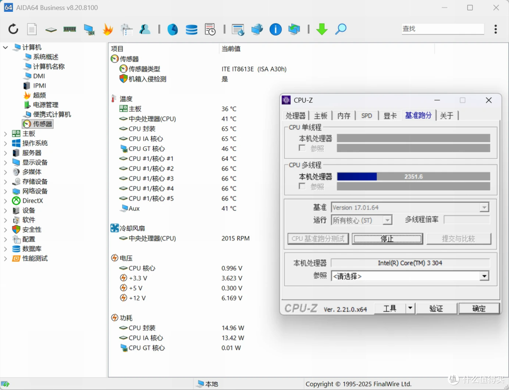Click the CPU chip toolbar icon
Image resolution: width=509 pixels, height=390 pixels.
(x=51, y=30)
